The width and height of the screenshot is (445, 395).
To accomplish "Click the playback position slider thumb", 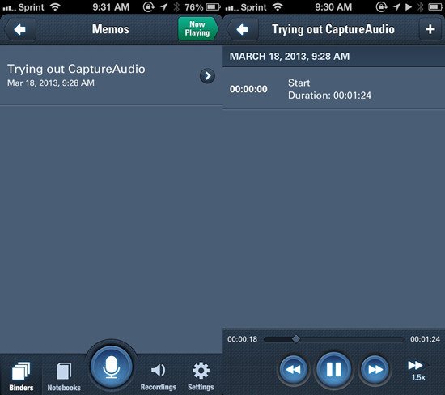I will click(296, 339).
